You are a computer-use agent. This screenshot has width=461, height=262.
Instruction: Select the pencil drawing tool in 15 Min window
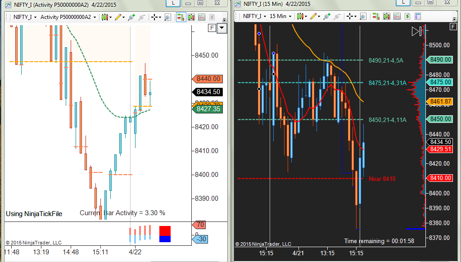(313, 16)
